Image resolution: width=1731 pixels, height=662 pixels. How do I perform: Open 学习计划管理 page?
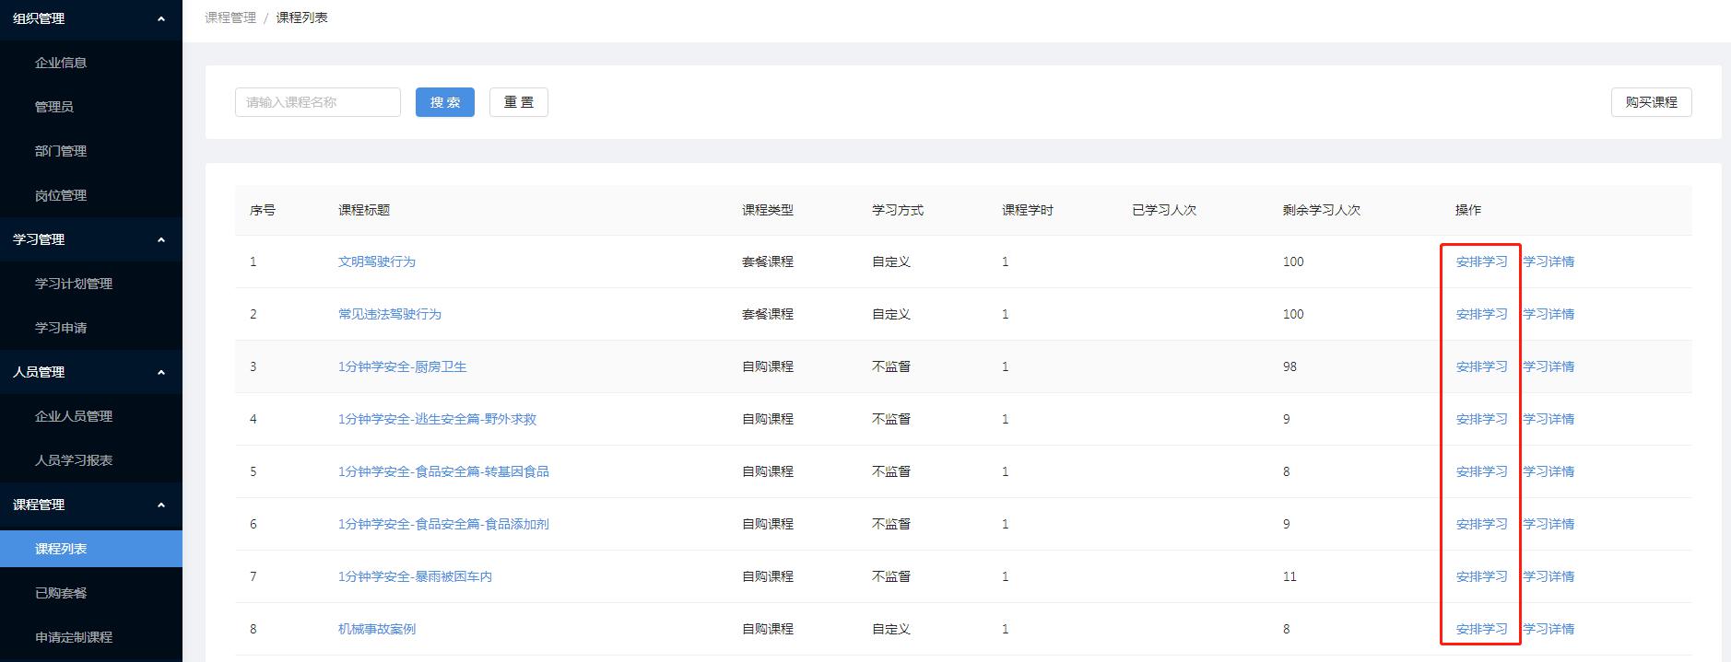tap(74, 284)
